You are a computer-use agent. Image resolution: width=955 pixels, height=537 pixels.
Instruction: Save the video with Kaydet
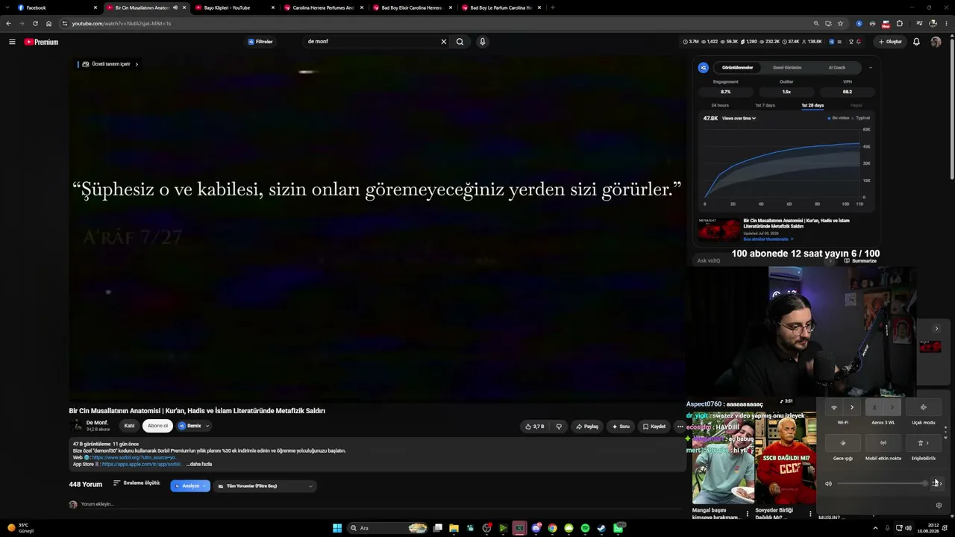[x=654, y=427]
